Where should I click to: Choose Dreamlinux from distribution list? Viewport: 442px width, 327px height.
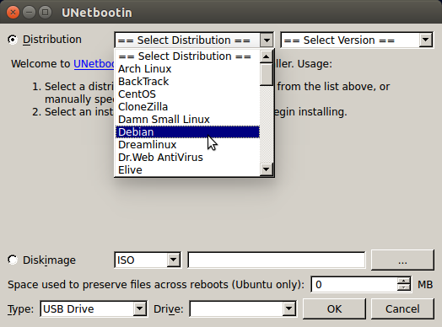[x=187, y=145]
